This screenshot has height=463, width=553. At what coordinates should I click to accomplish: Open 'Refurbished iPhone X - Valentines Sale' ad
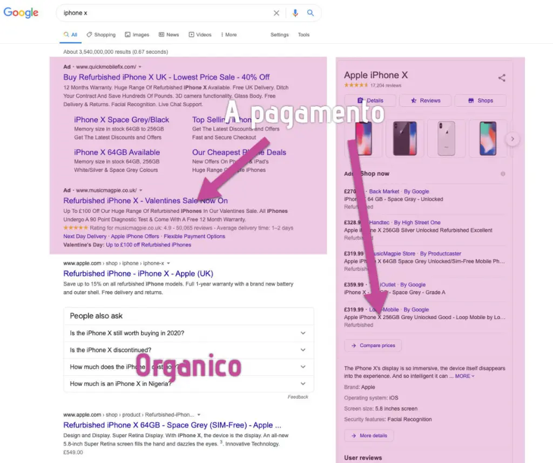[x=146, y=201]
